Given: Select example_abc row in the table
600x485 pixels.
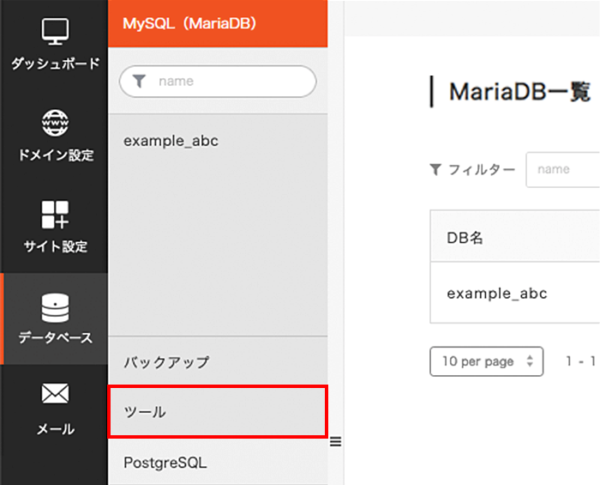Looking at the screenshot, I should [515, 293].
